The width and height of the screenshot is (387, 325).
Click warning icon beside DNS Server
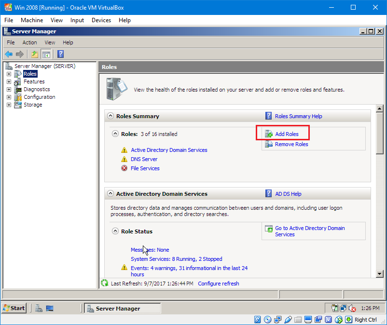coord(124,159)
